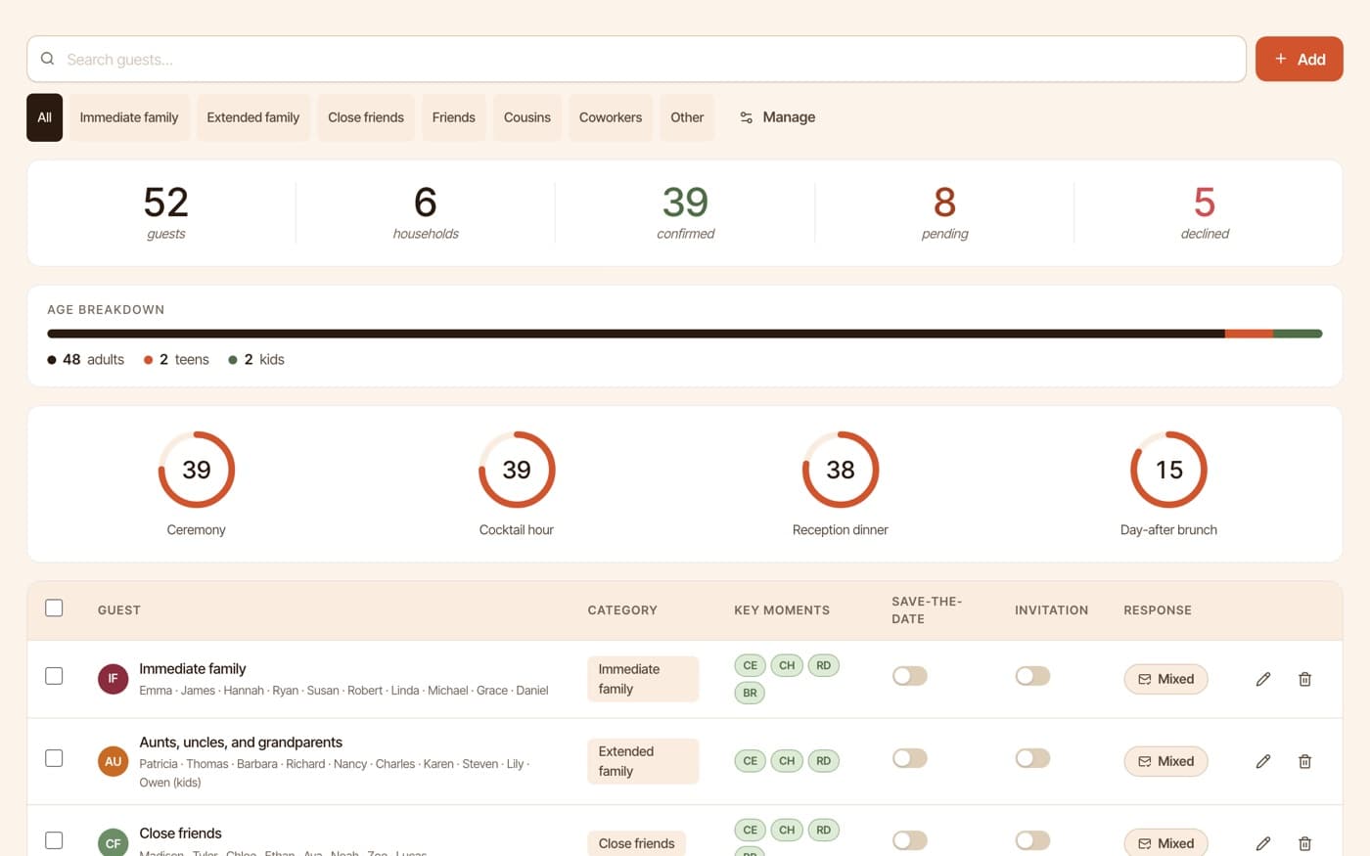Click the RD badge in Extended family row
This screenshot has width=1370, height=856.
click(x=824, y=761)
